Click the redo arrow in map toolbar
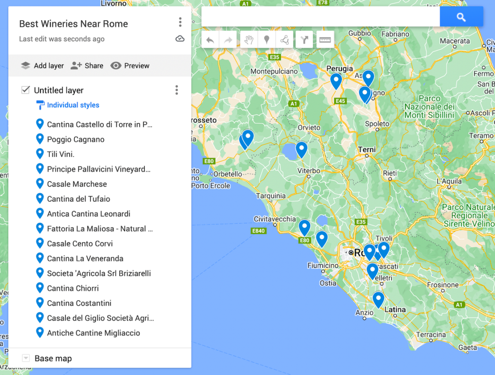The image size is (495, 375). point(228,40)
